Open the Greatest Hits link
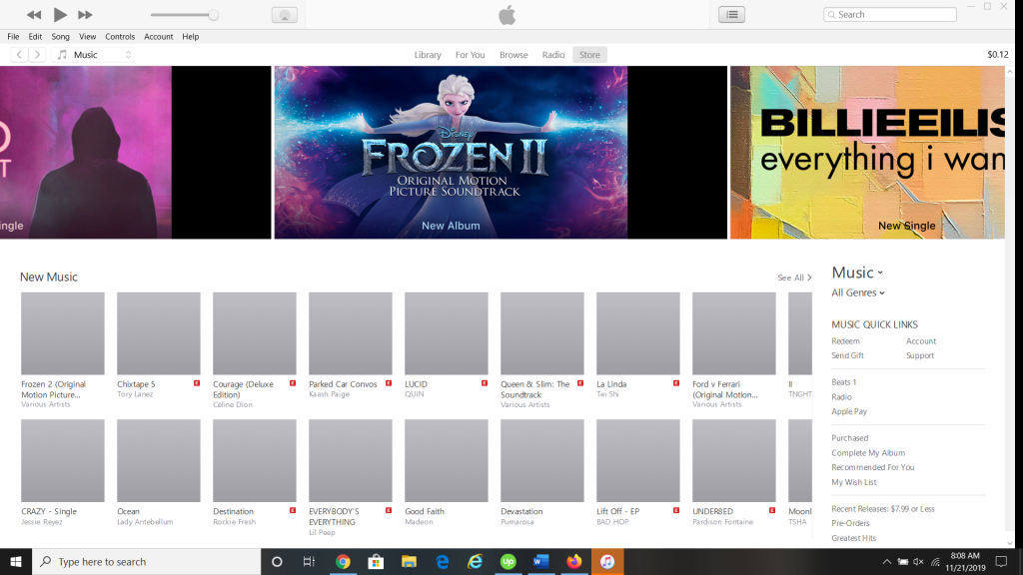 [x=853, y=538]
